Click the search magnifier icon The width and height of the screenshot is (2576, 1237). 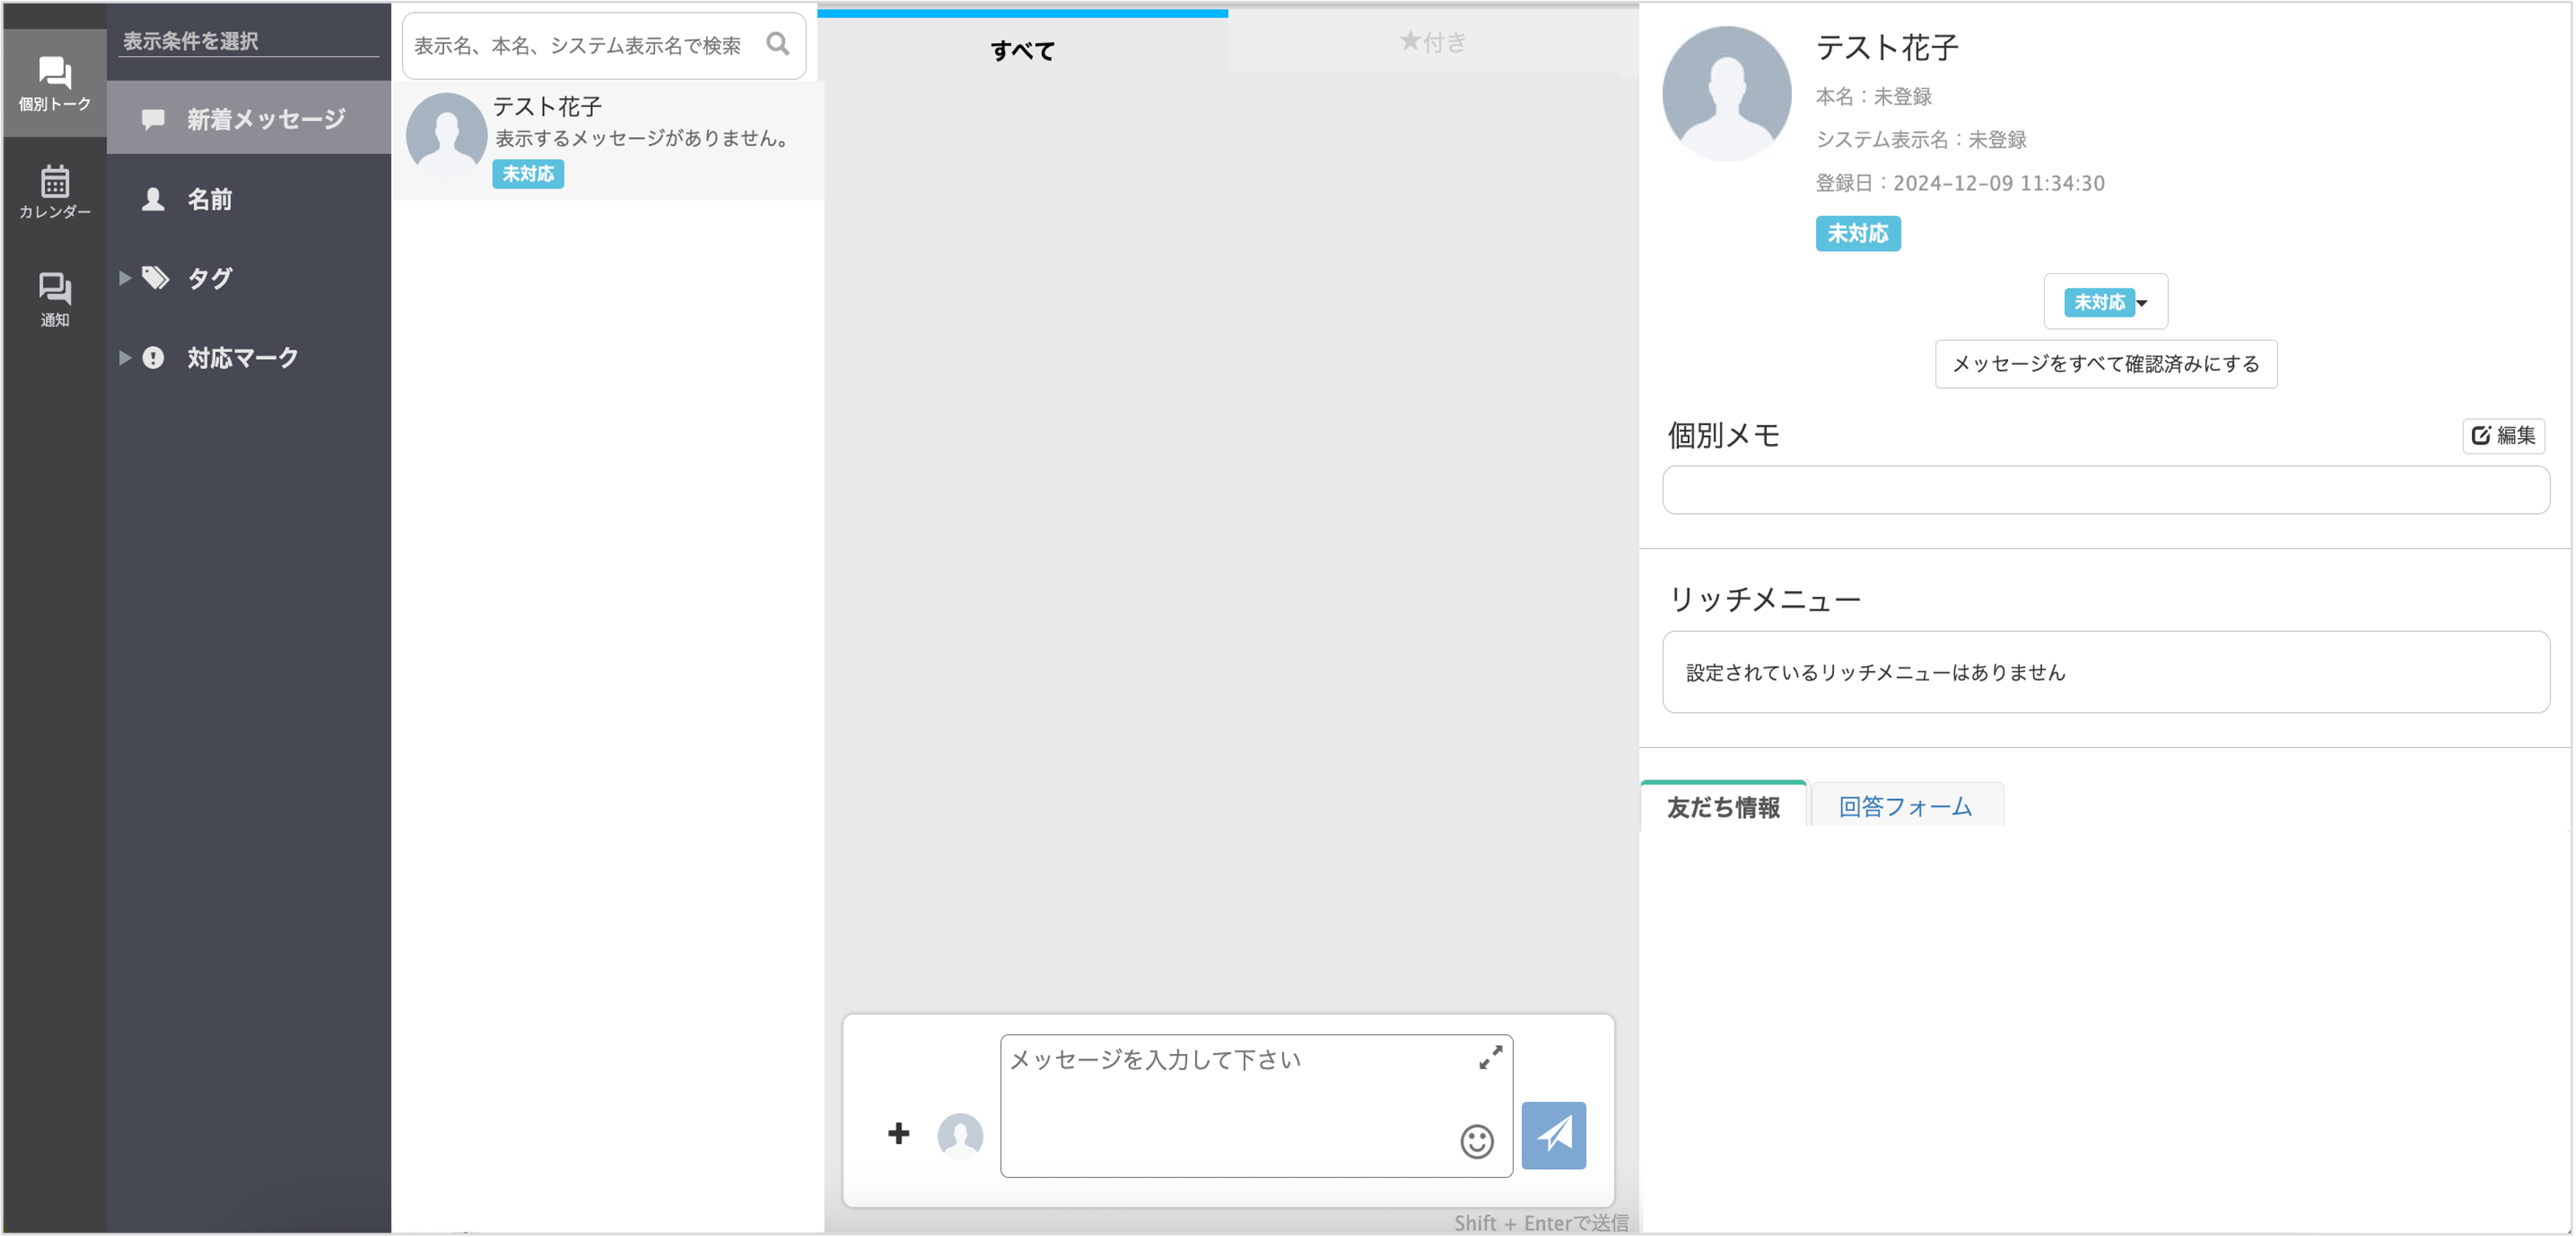click(777, 44)
